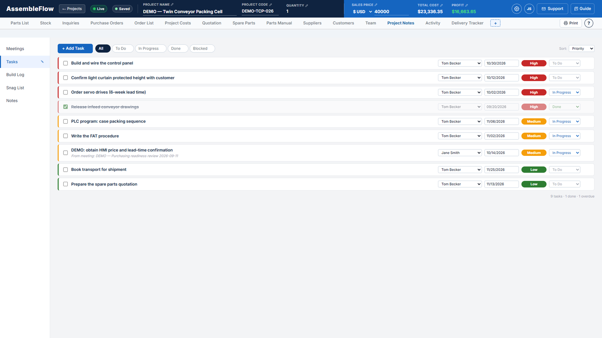602x338 pixels.
Task: Go back with the Projects button
Action: tap(72, 9)
